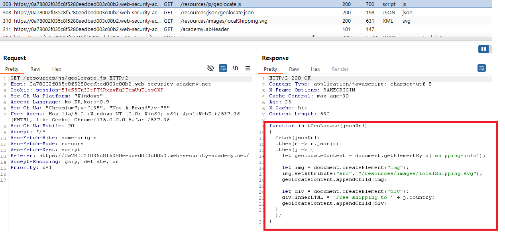This screenshot has height=241, width=505.
Task: Switch Response view to Raw tab
Action: (294, 69)
